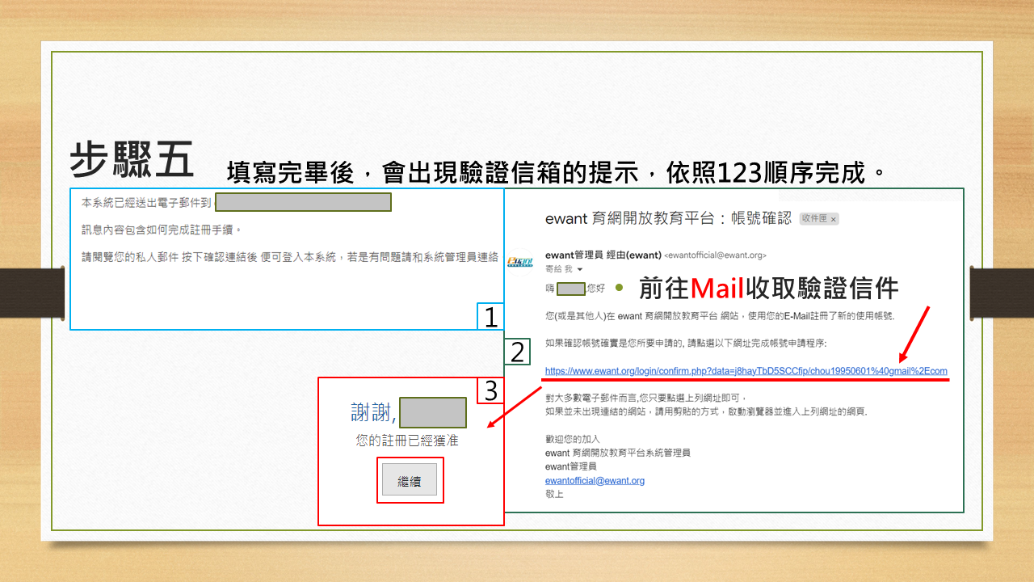Select the email subject 'ewant 育網開放教育平台：帳號確認'
1034x582 pixels.
click(668, 218)
